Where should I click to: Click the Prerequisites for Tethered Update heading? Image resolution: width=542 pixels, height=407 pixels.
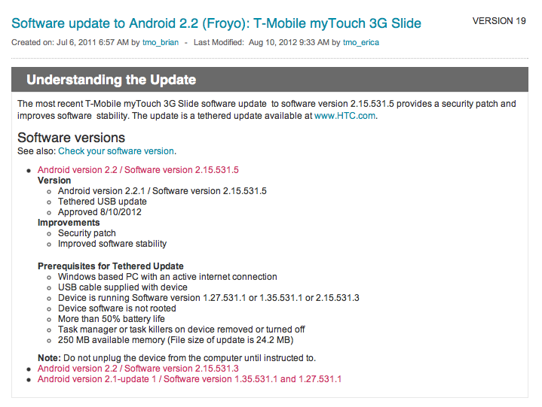[x=111, y=266]
